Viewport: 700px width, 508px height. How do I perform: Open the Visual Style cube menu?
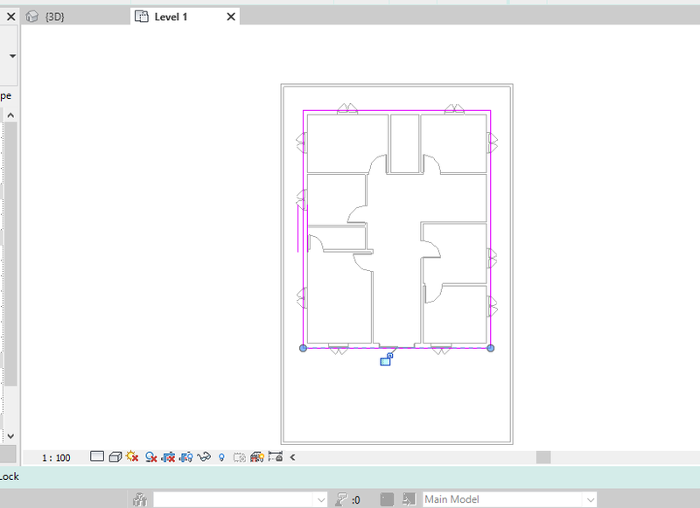[115, 457]
